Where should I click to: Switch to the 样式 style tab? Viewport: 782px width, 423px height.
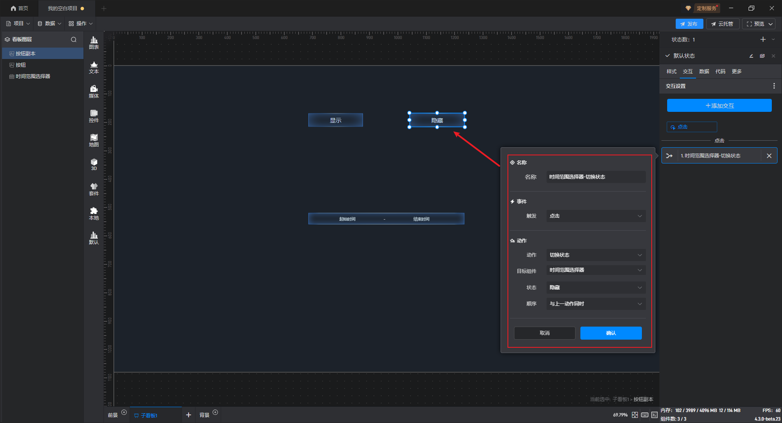pos(671,72)
